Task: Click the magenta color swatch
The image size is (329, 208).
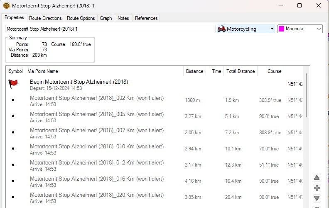Action: coord(281,29)
